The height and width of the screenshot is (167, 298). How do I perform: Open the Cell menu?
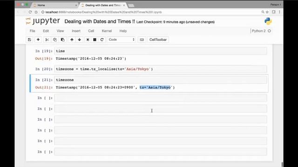click(x=91, y=31)
